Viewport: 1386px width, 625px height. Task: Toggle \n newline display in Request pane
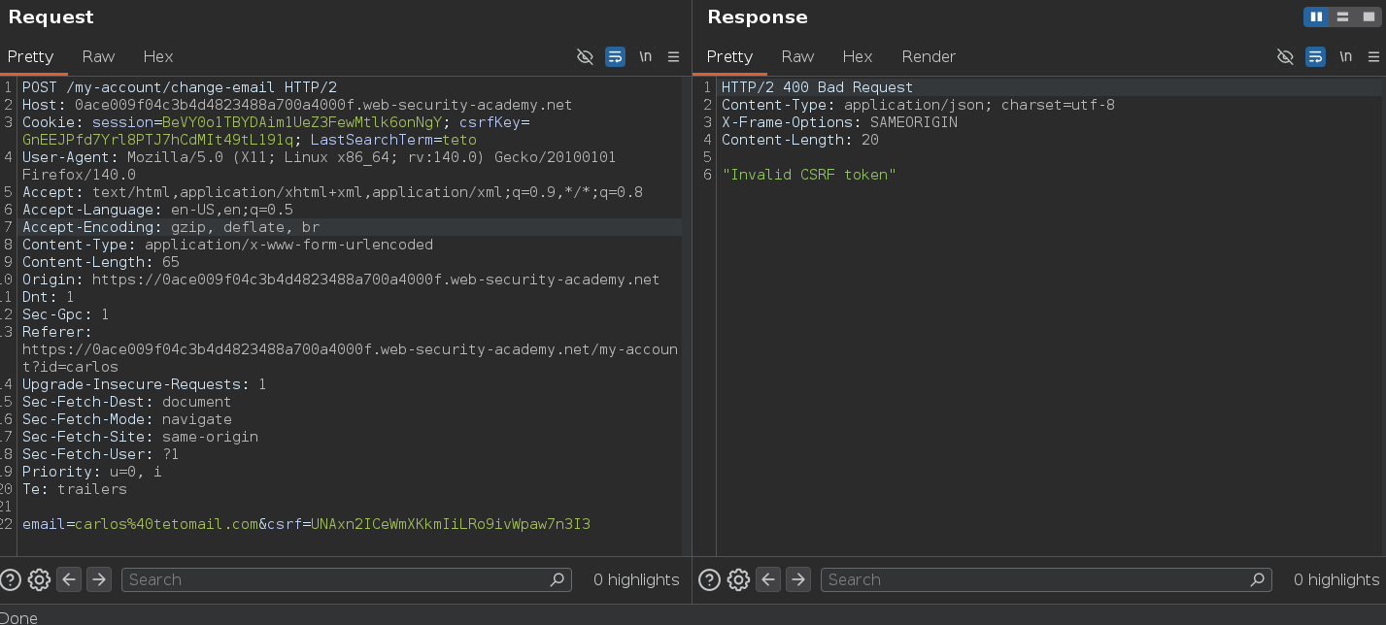point(645,57)
